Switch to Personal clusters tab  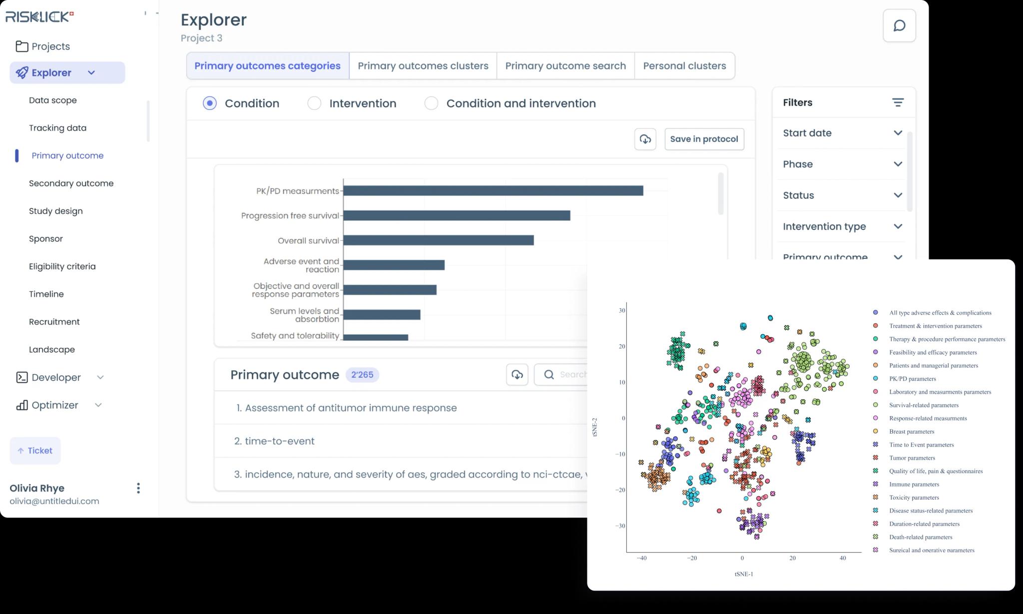pos(684,66)
